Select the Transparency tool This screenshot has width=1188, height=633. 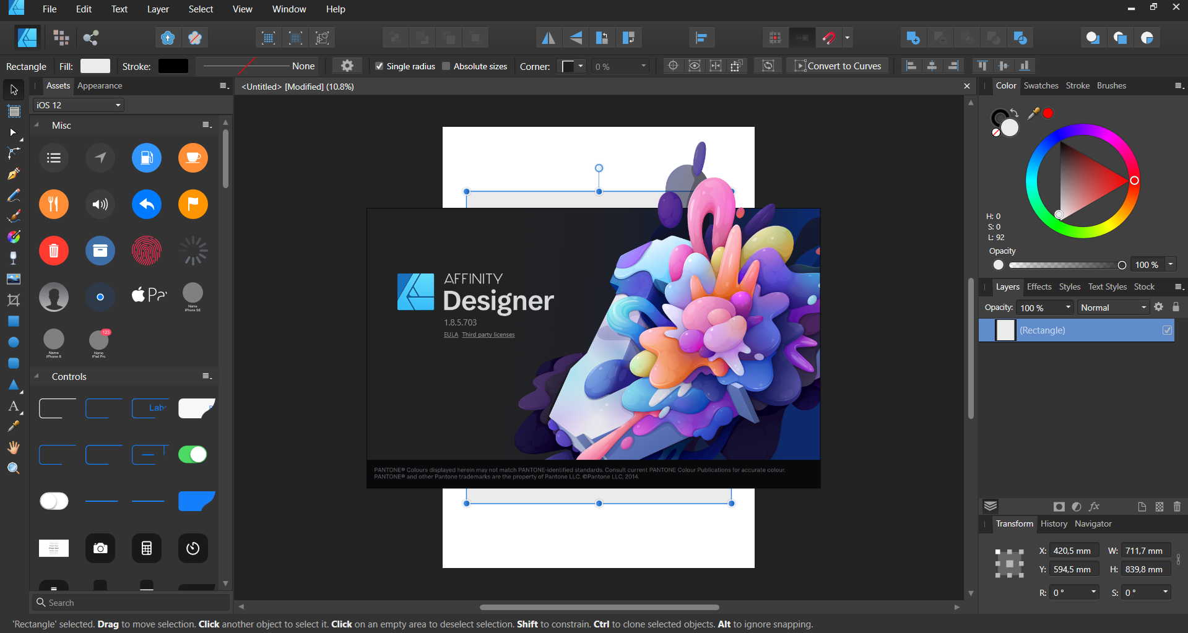coord(14,258)
